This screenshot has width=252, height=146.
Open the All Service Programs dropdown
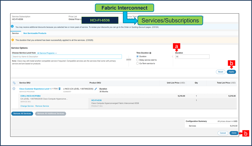pyautogui.click(x=47, y=53)
